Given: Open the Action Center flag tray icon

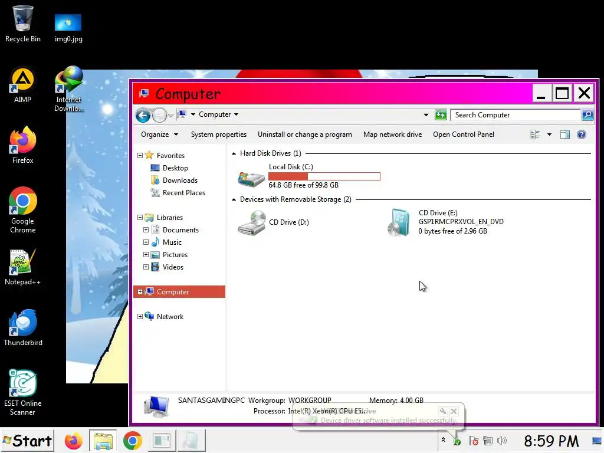Looking at the screenshot, I should (474, 441).
